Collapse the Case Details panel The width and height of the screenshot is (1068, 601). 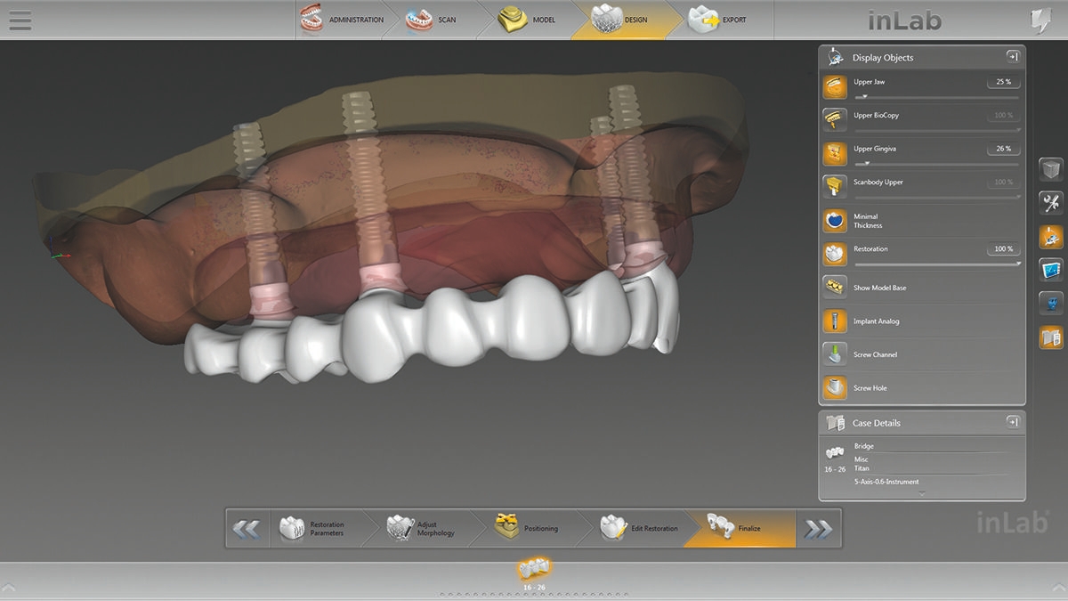pyautogui.click(x=1013, y=422)
